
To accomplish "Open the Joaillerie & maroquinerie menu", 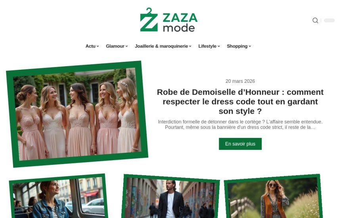I will click(x=161, y=46).
